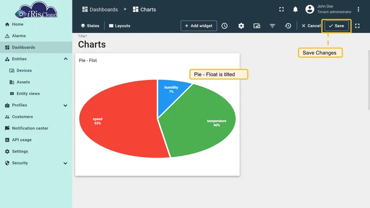Open notifications bell
This screenshot has height=208, width=370.
point(295,9)
